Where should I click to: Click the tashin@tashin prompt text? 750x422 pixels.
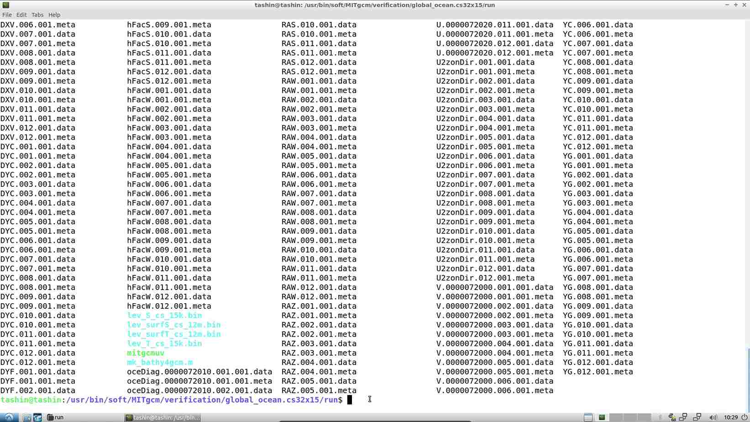coord(31,400)
